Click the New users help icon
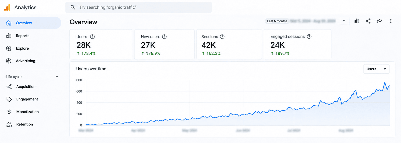Viewport: 401px width, 143px height. [x=164, y=37]
